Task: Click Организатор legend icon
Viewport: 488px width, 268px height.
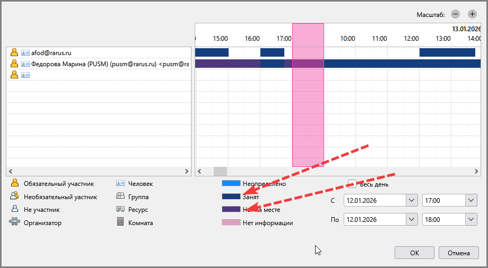Action: tap(14, 222)
